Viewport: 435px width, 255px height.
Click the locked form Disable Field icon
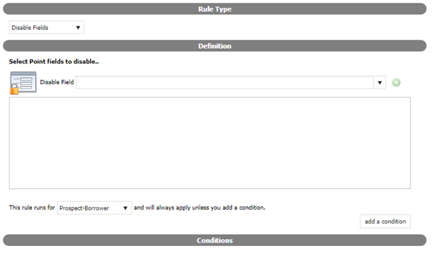click(x=23, y=83)
